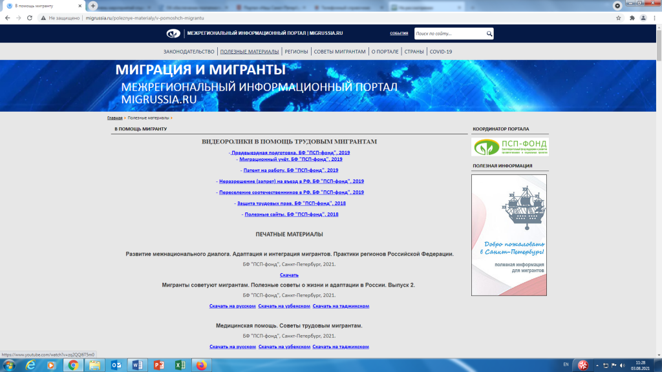This screenshot has width=662, height=372.
Task: Open File Explorer from taskbar
Action: click(94, 366)
